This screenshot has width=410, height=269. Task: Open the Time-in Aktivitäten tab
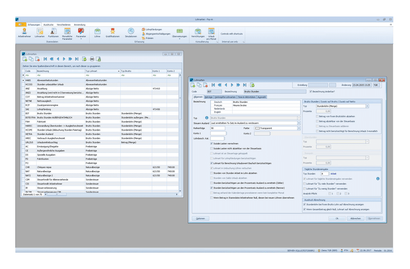246,97
